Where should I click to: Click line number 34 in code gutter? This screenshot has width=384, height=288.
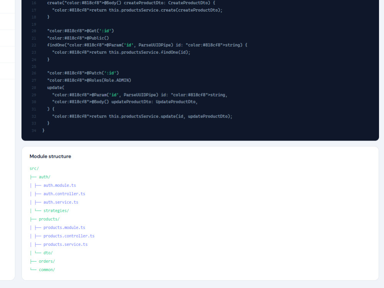coord(34,131)
